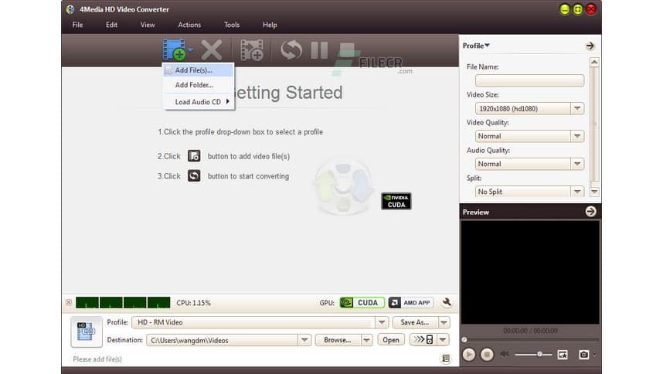Click the Stop button in Preview
The image size is (646, 374).
tap(487, 354)
